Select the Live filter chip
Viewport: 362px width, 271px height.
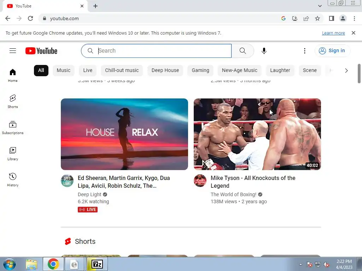click(x=88, y=71)
